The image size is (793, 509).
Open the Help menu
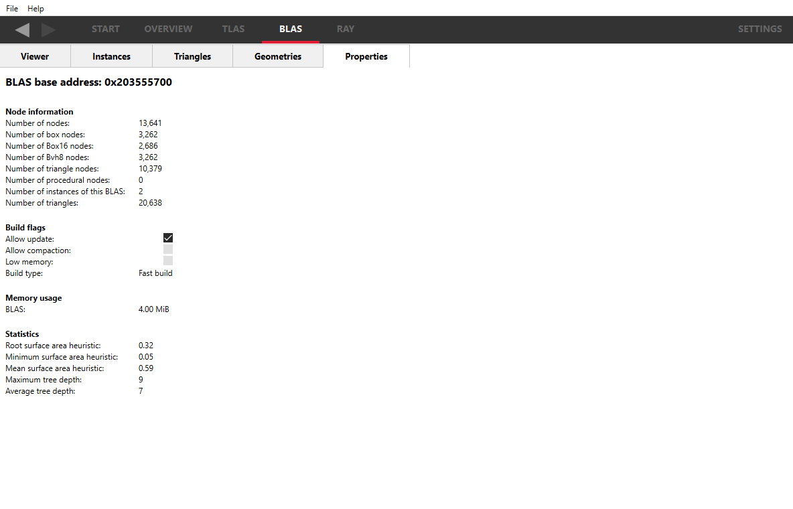coord(35,9)
